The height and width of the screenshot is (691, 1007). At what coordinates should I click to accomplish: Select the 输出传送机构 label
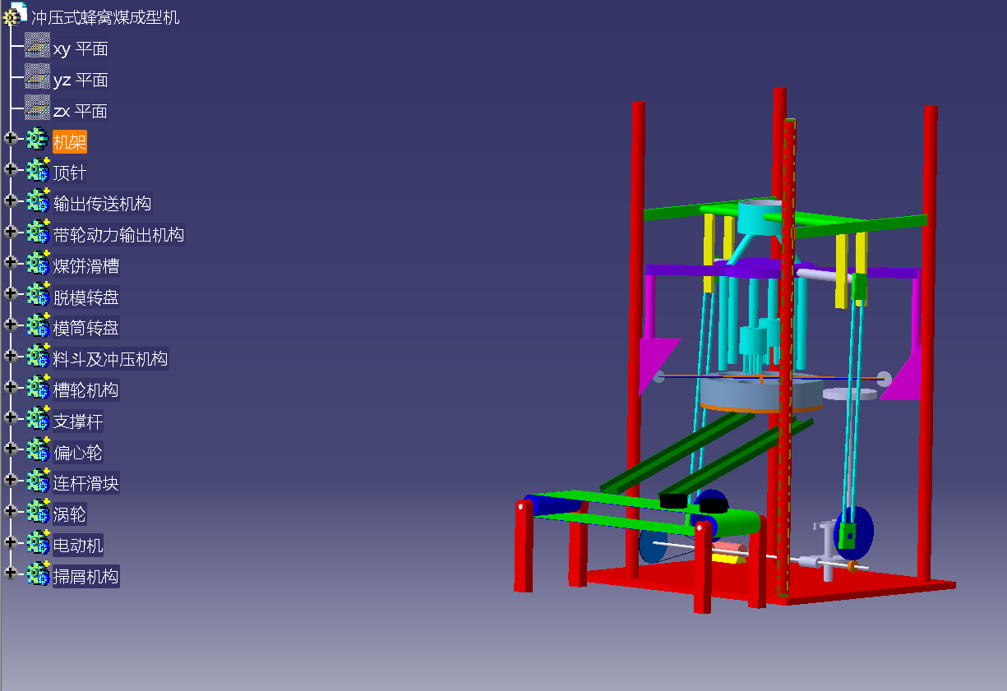coord(103,205)
